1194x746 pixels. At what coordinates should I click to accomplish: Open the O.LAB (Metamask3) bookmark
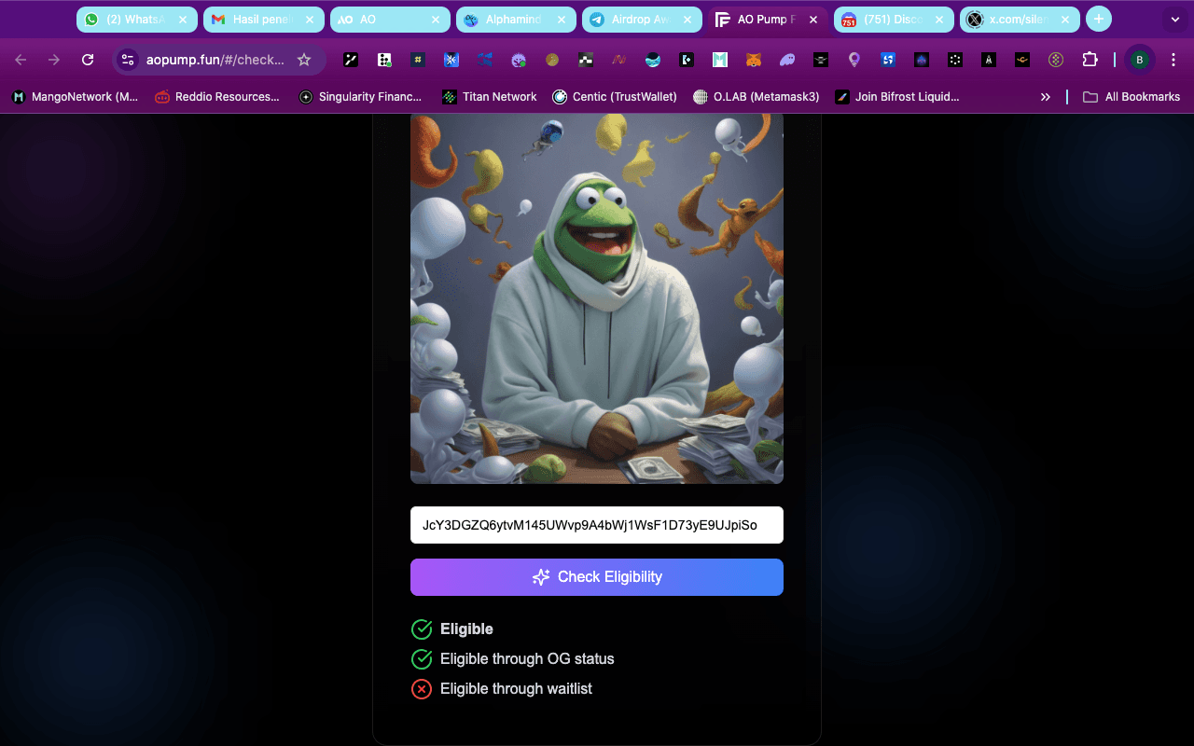(757, 96)
